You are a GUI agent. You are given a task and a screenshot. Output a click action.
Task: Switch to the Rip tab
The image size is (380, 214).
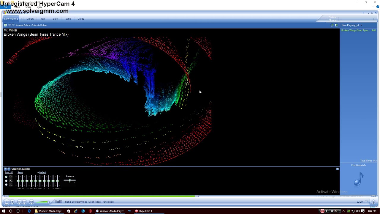pyautogui.click(x=43, y=19)
